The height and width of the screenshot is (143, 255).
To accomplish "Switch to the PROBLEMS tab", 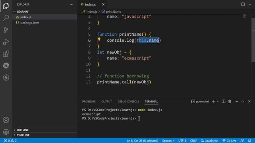I will (x=89, y=102).
